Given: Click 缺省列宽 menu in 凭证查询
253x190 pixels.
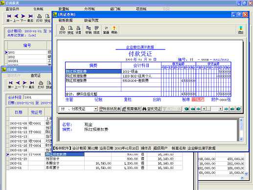Looking at the screenshot, I should [92, 21].
